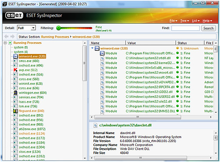Click the Word icon in the winword.exe list header row
Viewport: 220px width, 162px height.
pos(97,48)
